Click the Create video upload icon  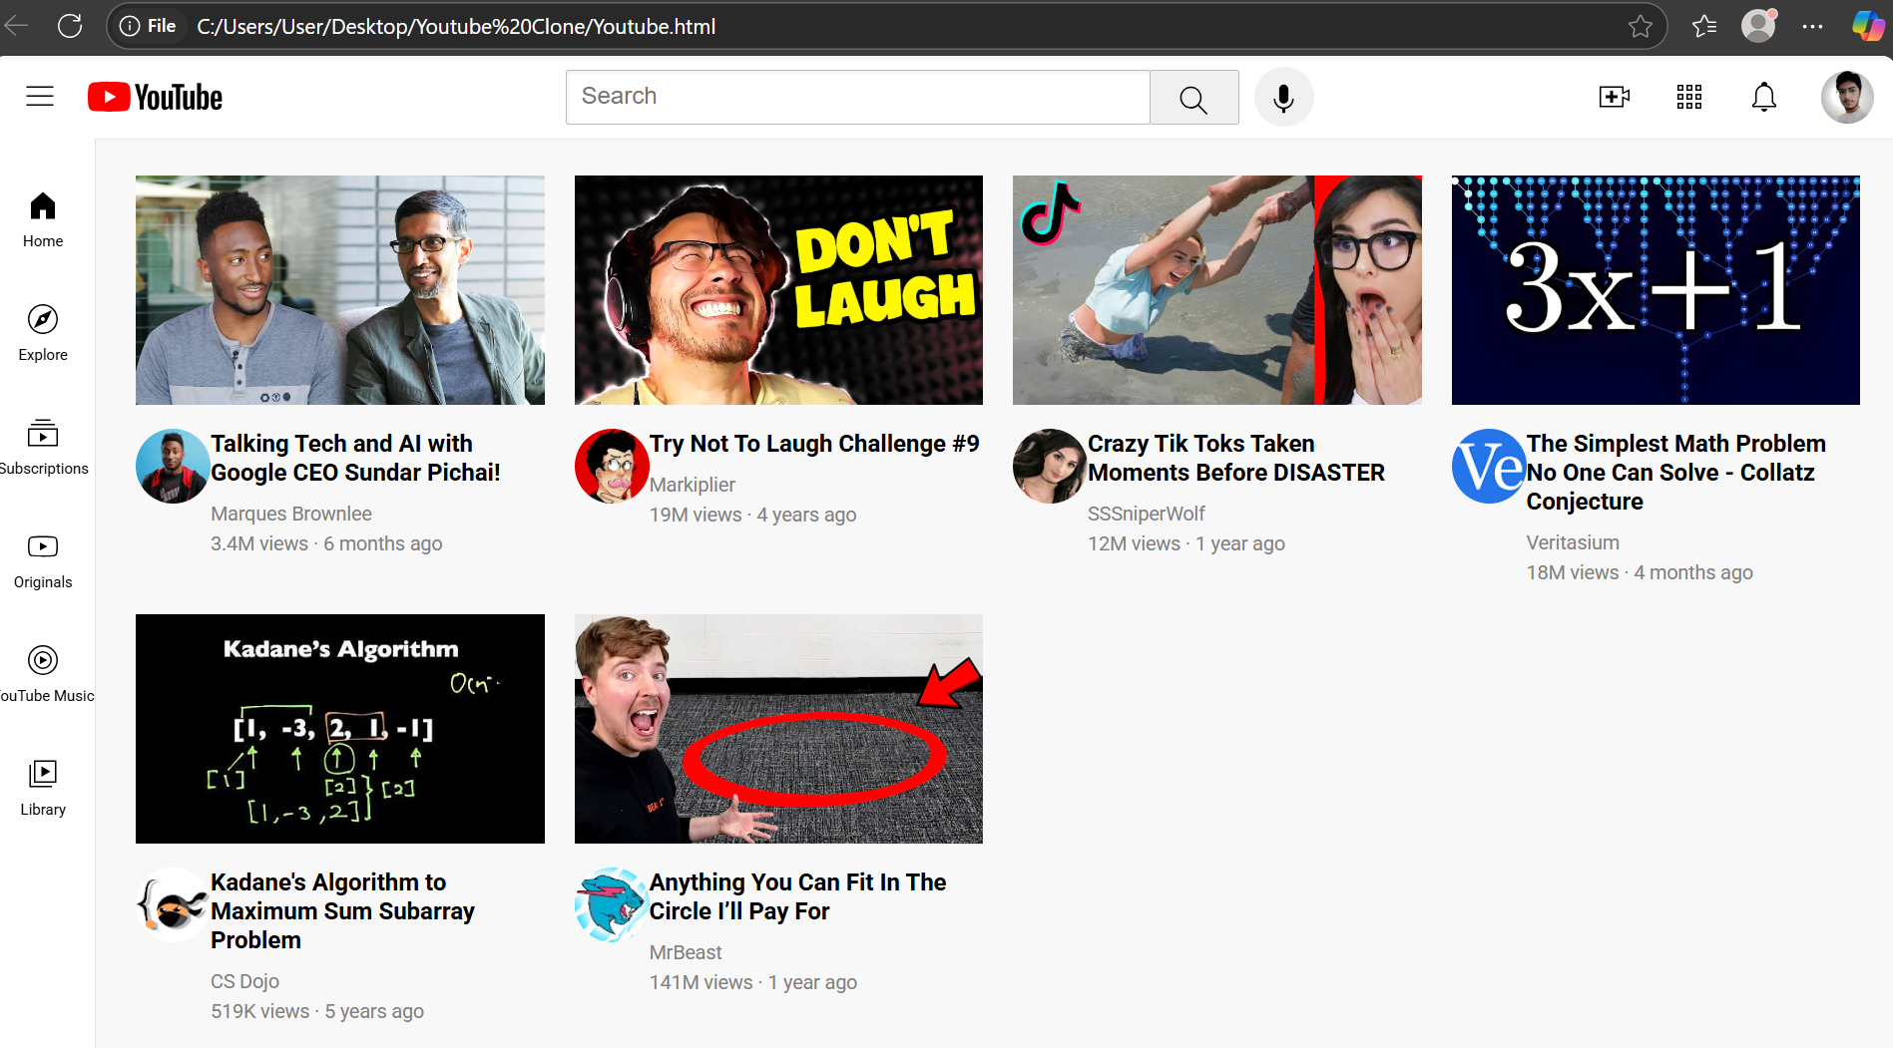point(1614,97)
